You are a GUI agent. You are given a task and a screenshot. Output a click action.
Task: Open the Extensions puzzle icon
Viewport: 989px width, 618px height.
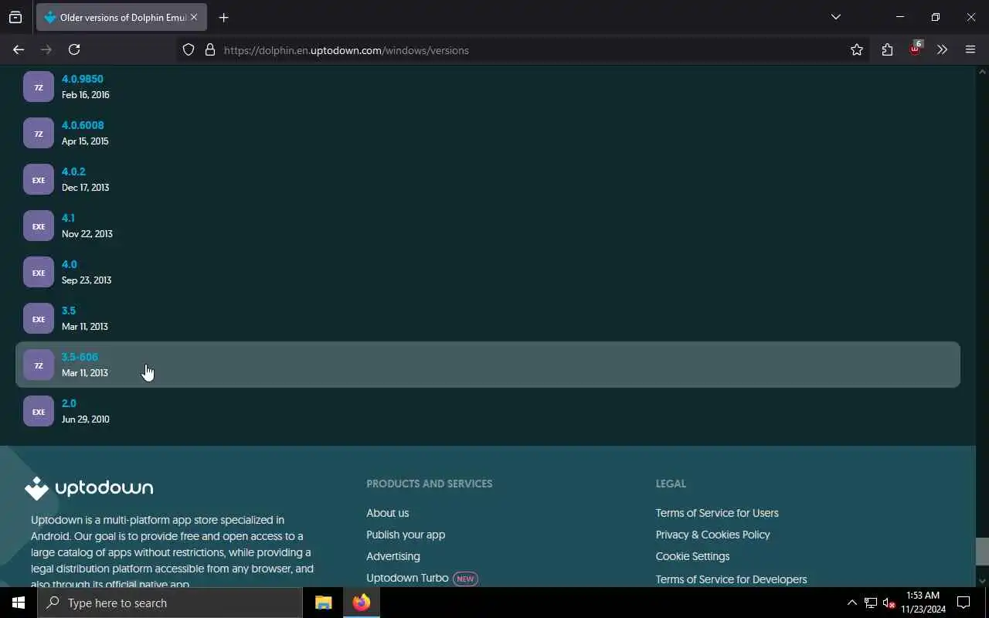coord(887,49)
